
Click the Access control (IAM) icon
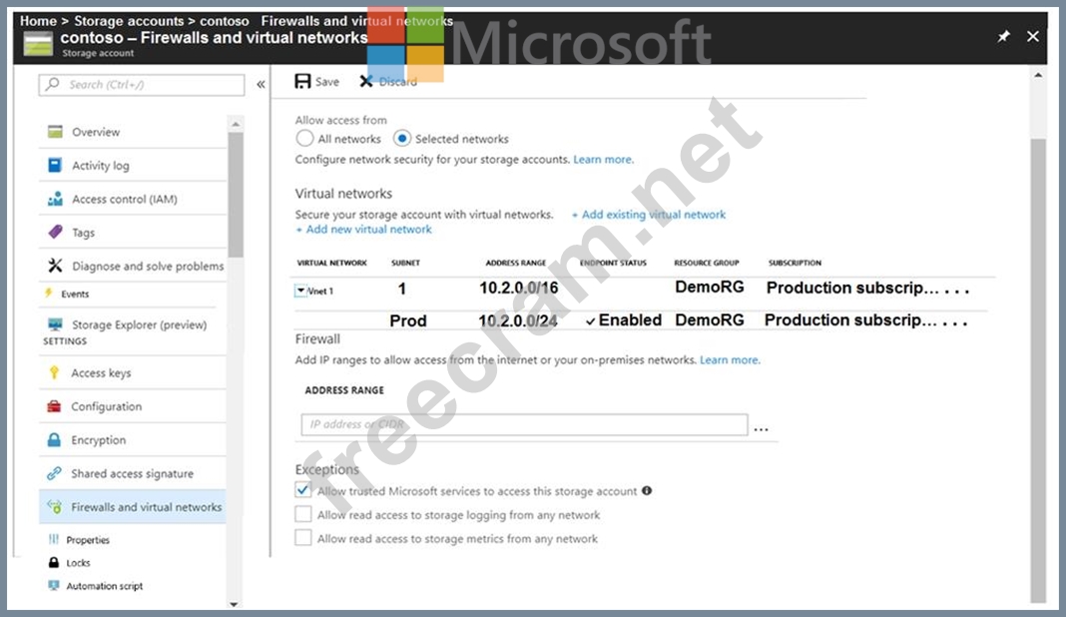tap(55, 199)
